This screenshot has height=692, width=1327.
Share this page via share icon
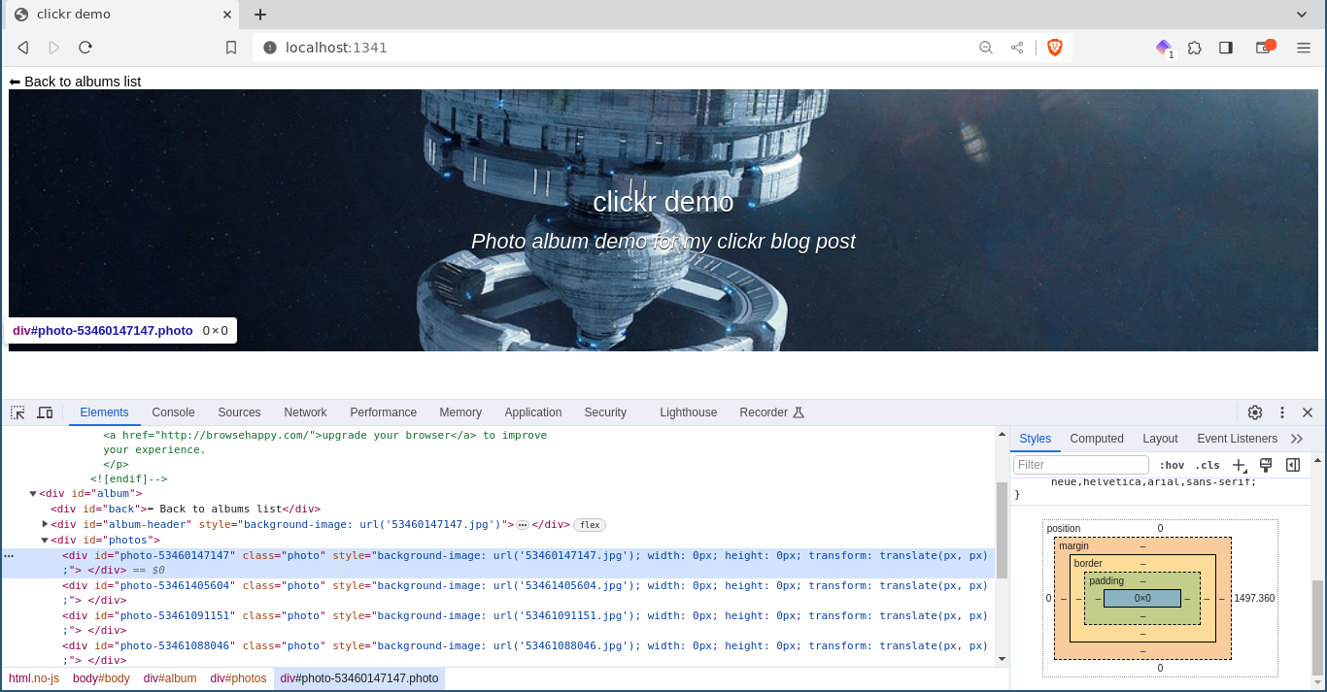[1017, 48]
